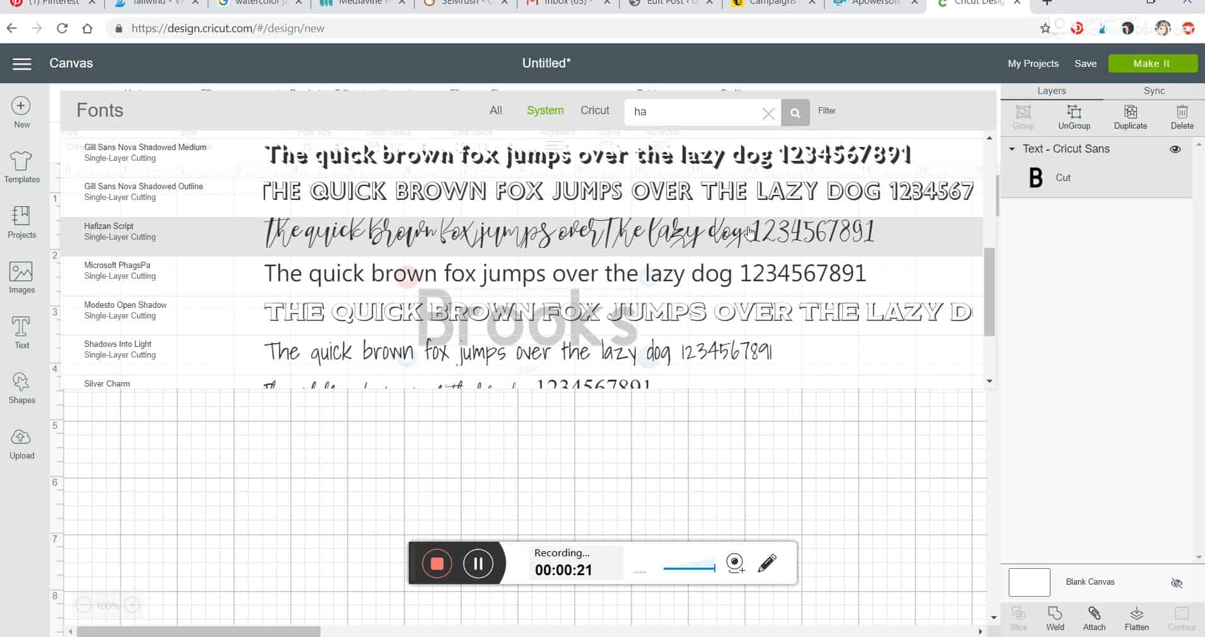Open the hamburger menu beside Canvas
1205x637 pixels.
pos(21,64)
